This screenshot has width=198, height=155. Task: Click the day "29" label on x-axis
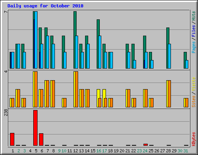pos(174,151)
